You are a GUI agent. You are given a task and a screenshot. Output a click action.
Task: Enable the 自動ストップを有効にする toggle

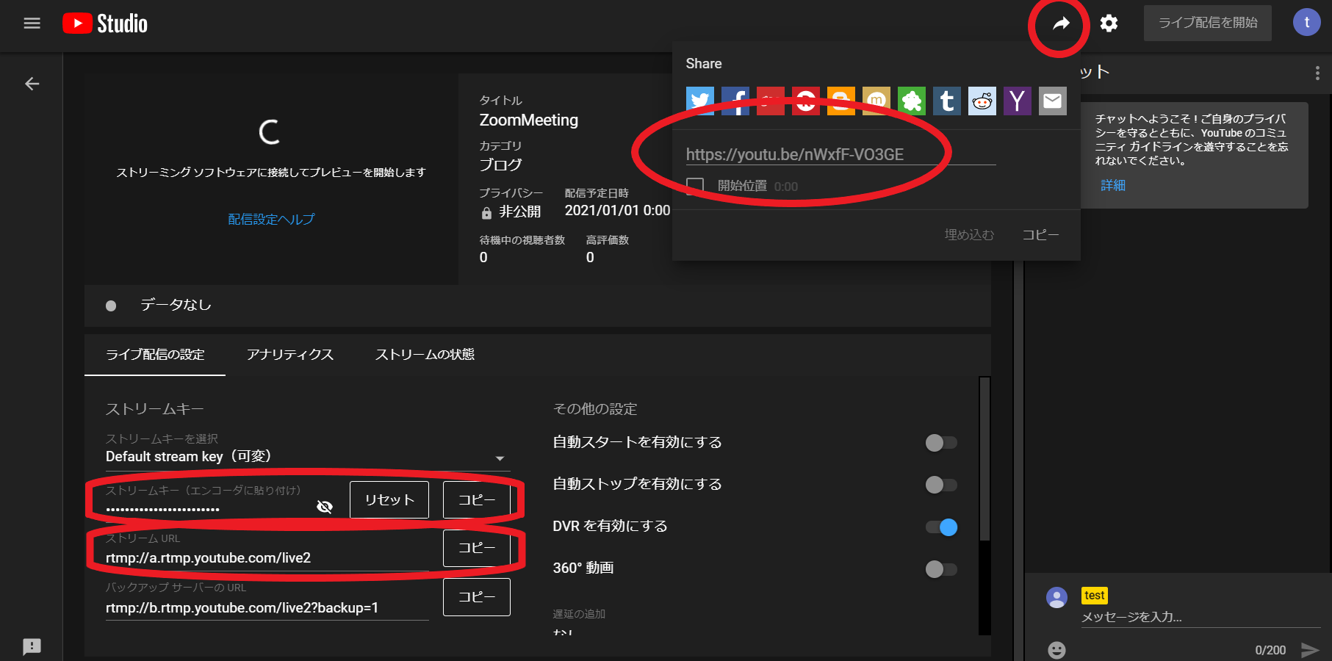click(x=941, y=485)
